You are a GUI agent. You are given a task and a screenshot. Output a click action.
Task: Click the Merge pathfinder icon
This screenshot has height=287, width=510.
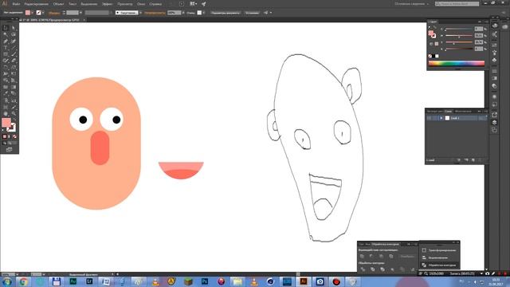[x=382, y=269]
